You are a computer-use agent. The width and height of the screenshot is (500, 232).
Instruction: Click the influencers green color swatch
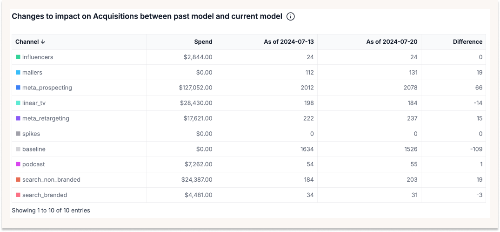pyautogui.click(x=18, y=57)
